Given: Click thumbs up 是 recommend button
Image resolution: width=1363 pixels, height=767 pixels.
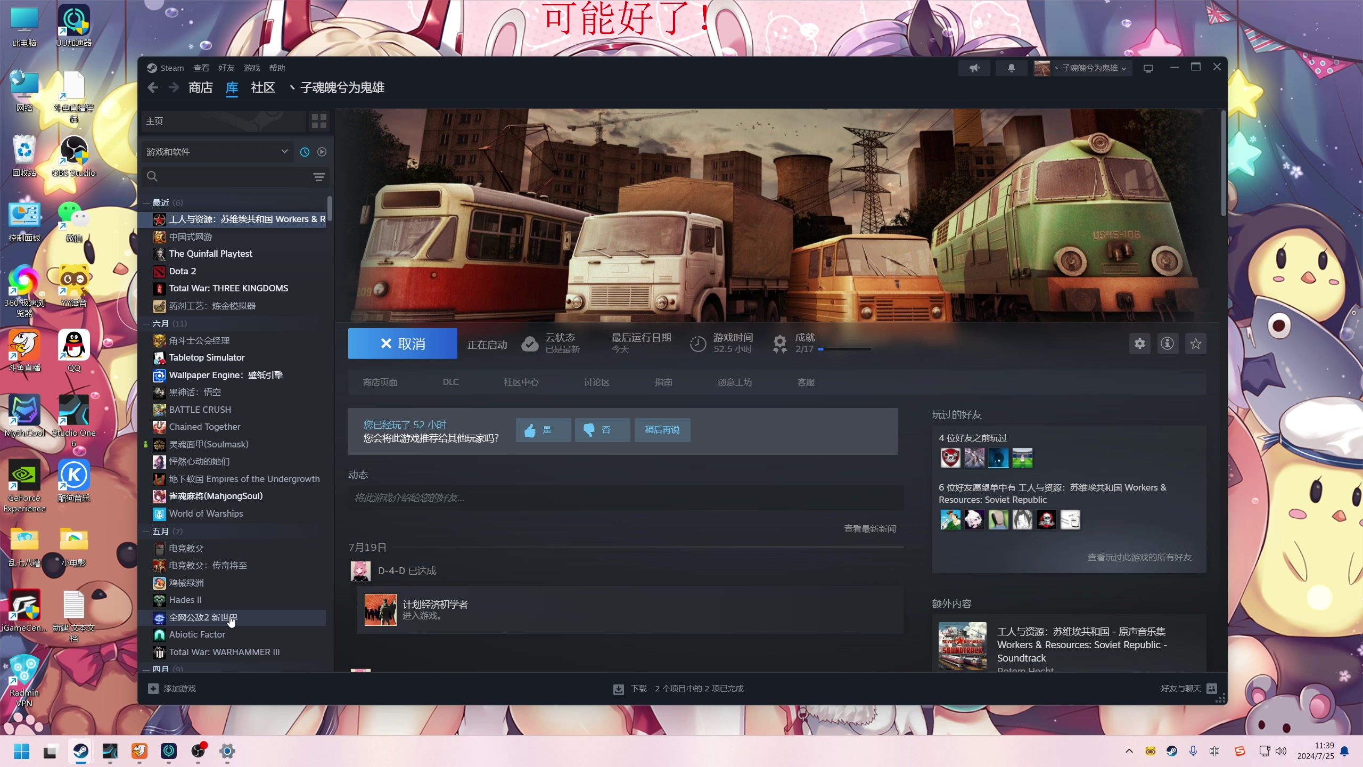Looking at the screenshot, I should [543, 430].
